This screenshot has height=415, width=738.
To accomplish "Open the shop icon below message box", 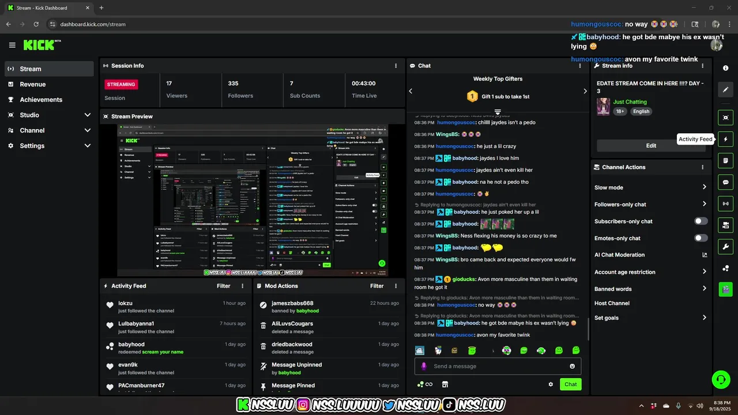I will tap(445, 384).
